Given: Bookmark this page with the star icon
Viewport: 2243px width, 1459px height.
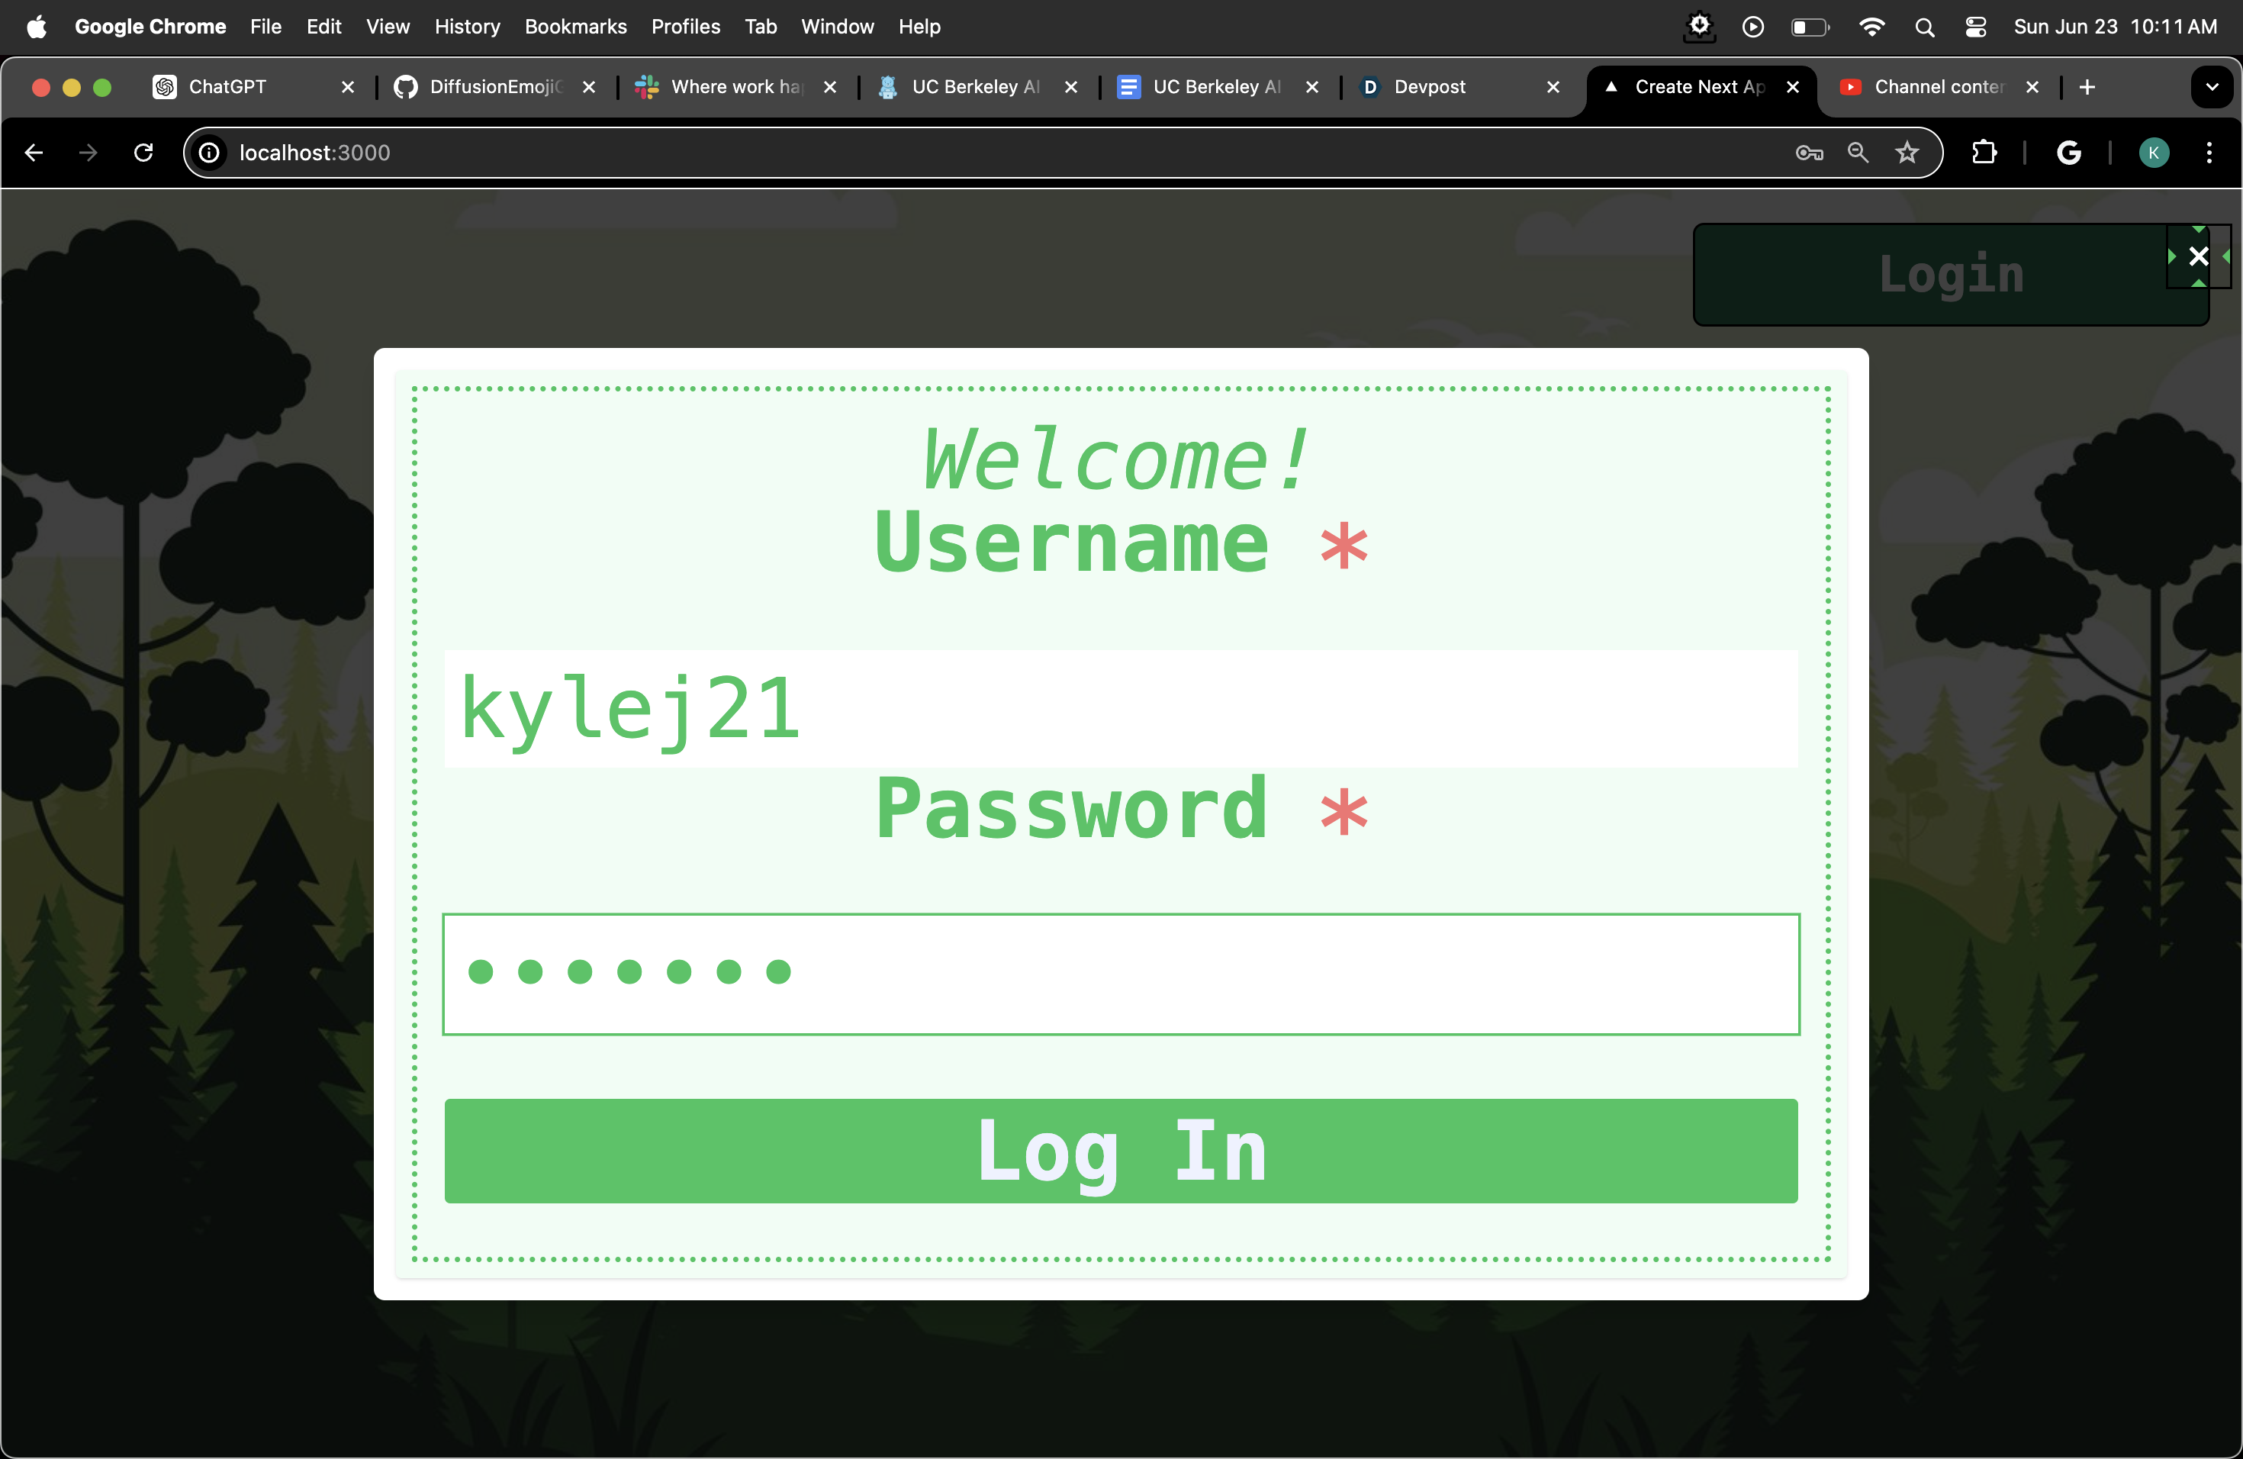Looking at the screenshot, I should [1907, 153].
